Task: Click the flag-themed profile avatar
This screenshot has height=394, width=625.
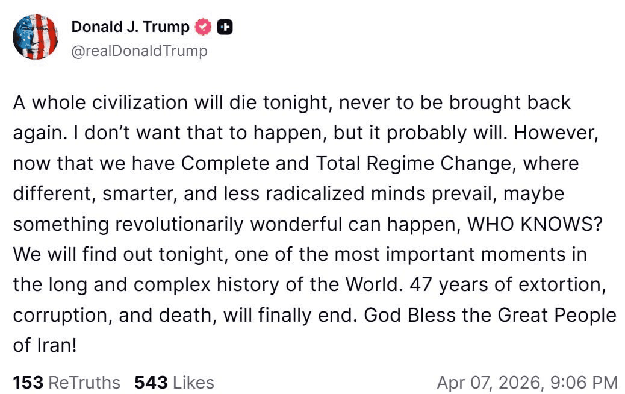Action: point(36,37)
